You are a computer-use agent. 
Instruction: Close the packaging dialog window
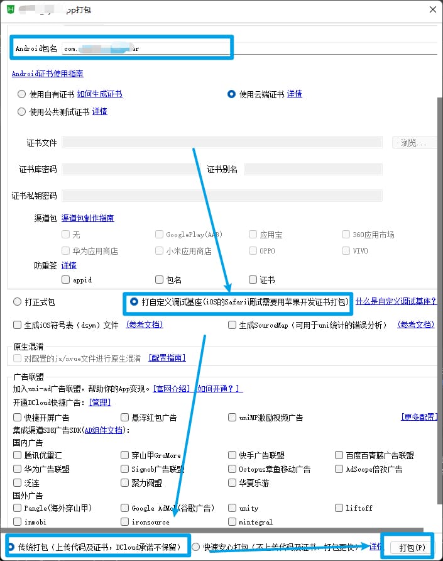(432, 9)
